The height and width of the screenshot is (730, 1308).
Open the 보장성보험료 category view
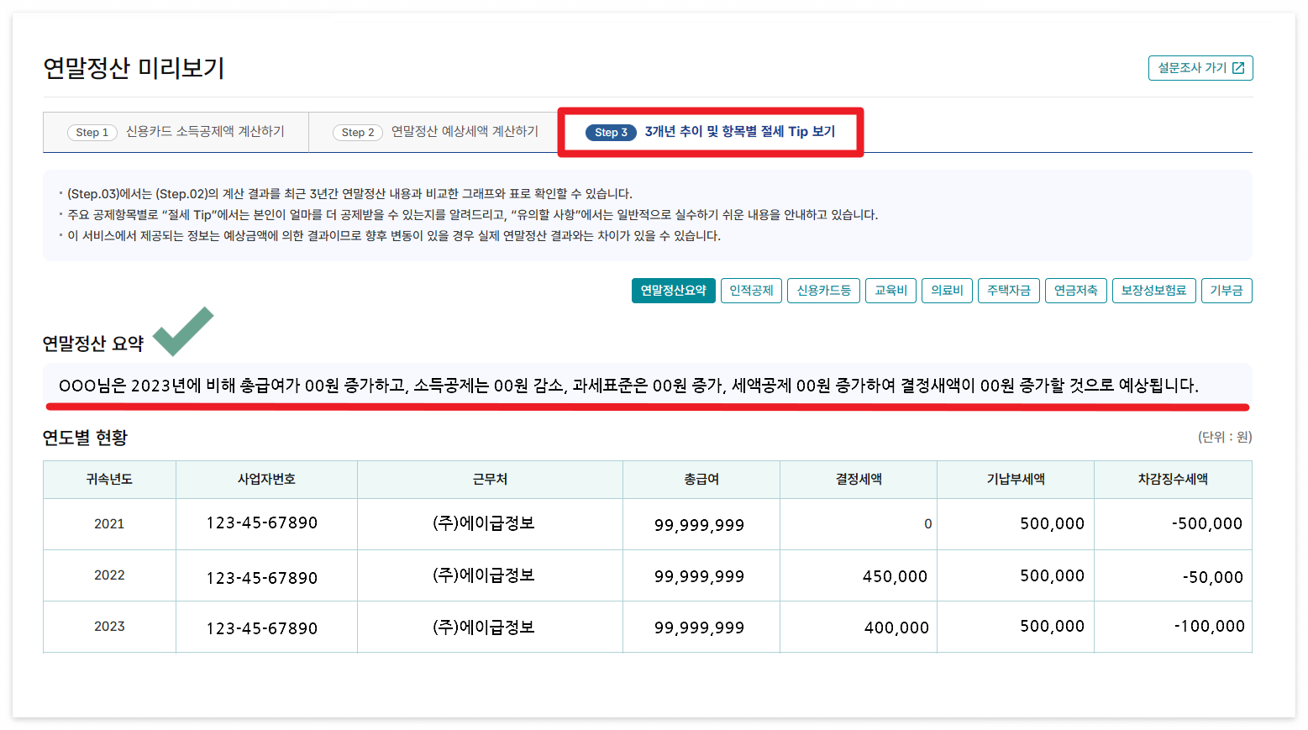tap(1153, 291)
